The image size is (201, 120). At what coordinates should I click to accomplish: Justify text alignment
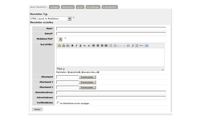(x=106, y=46)
